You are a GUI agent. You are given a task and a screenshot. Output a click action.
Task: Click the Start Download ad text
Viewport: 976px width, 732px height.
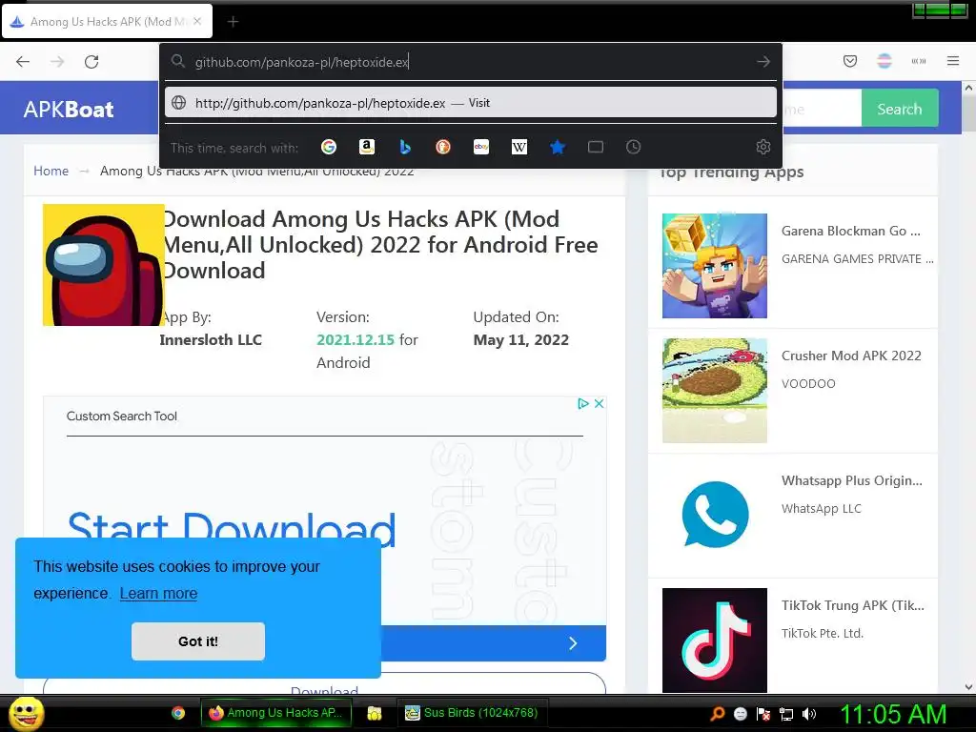point(231,529)
